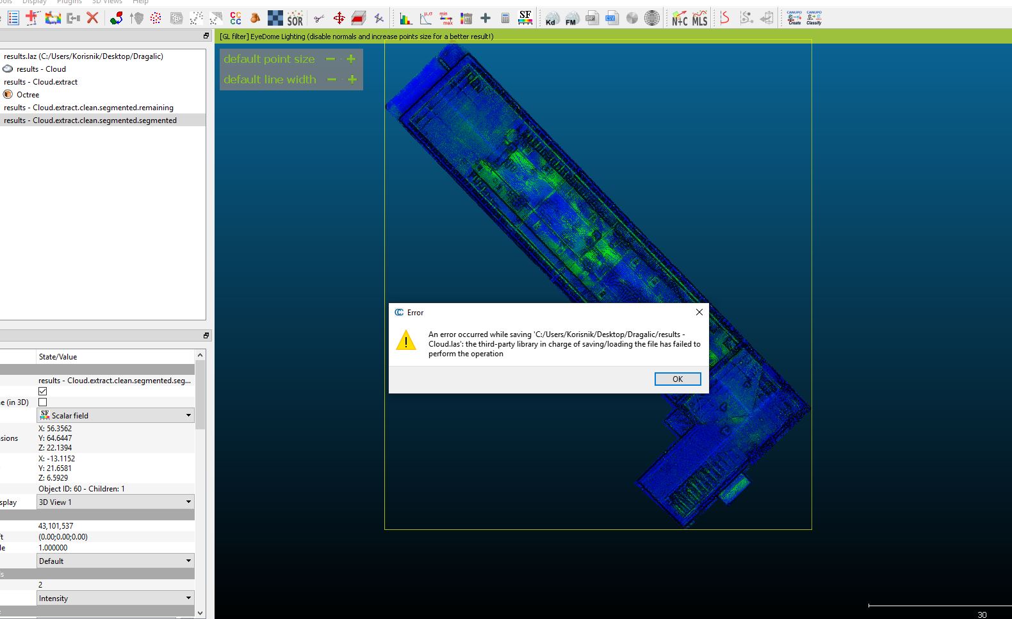Uncheck the checked box in properties

43,392
